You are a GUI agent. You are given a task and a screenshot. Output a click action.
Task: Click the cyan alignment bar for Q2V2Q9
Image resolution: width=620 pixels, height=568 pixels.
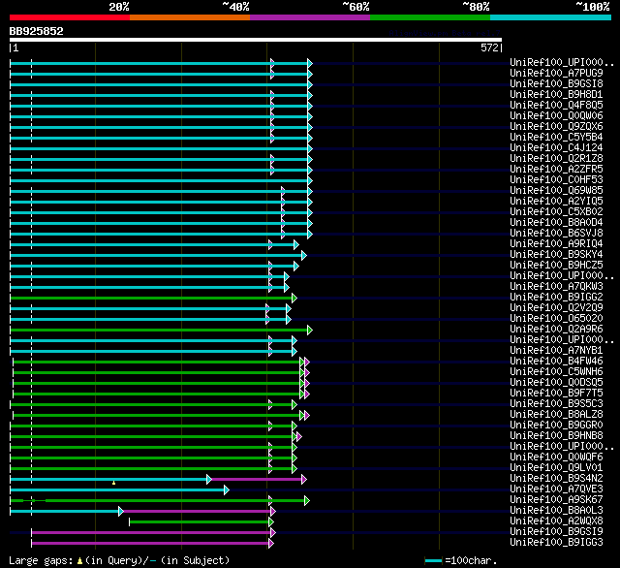click(149, 308)
